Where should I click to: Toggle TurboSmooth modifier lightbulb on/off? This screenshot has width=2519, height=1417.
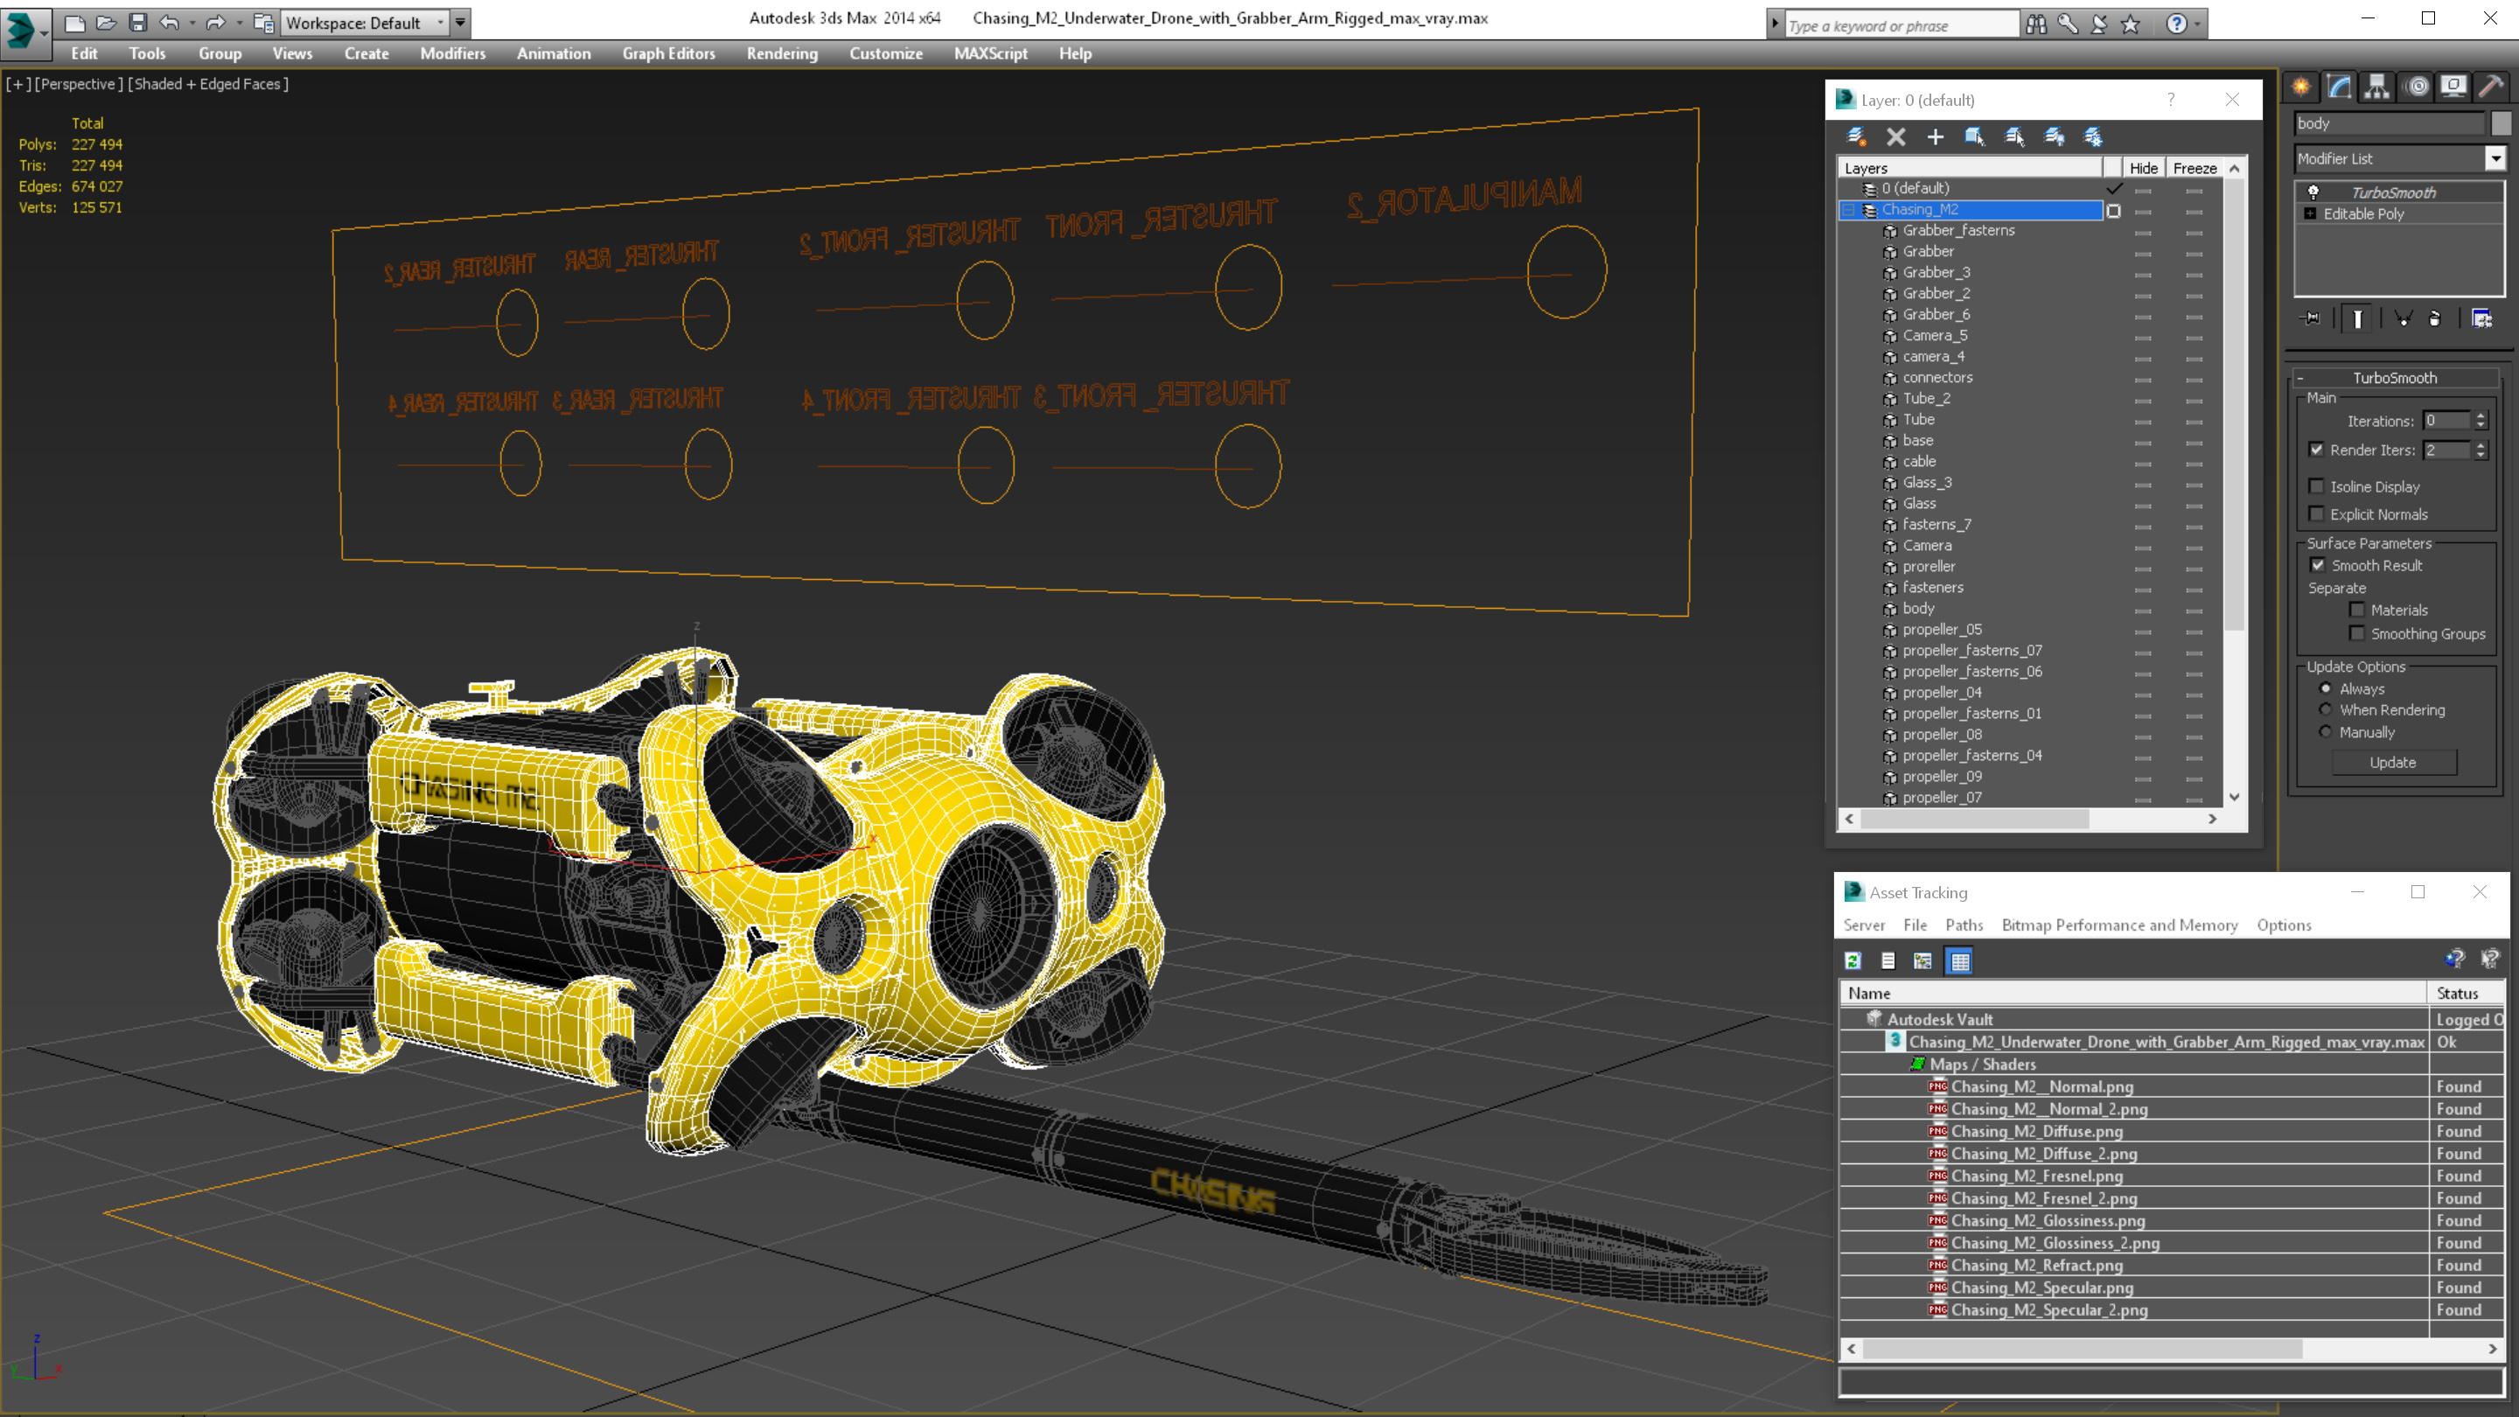2313,192
